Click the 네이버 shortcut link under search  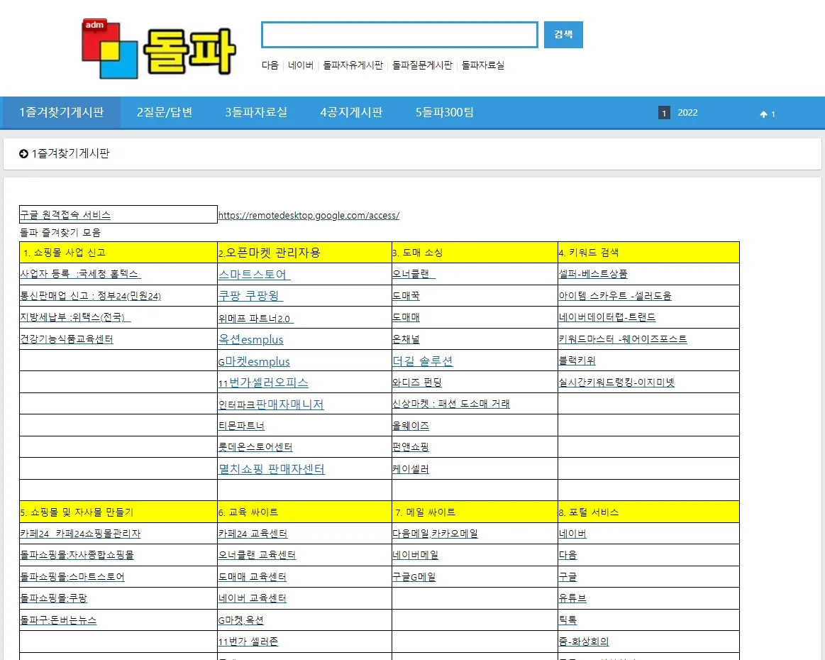(x=301, y=65)
